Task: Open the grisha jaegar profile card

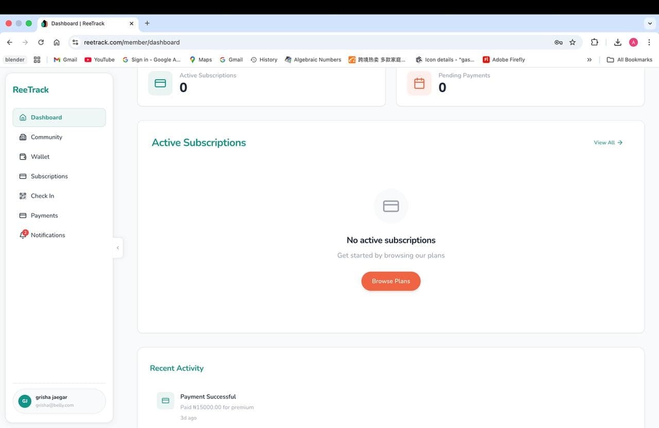Action: coord(59,401)
